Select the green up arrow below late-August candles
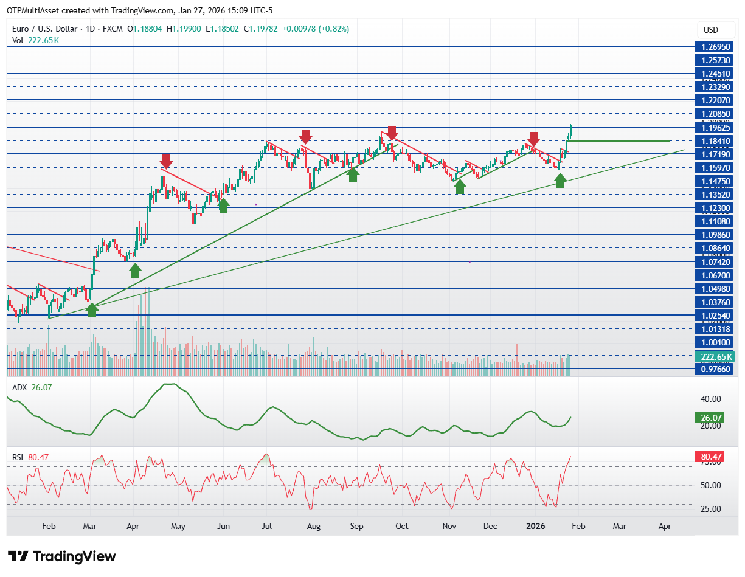Screen dimensions: 745x577 pyautogui.click(x=352, y=174)
